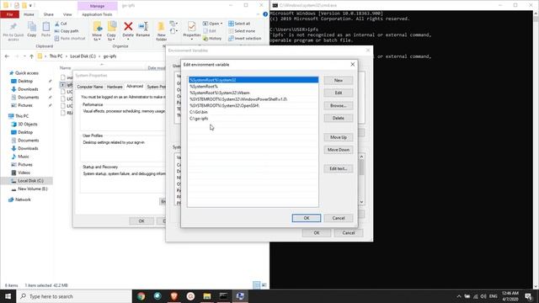This screenshot has height=303, width=539.
Task: Open the Open dropdown in the ribbon
Action: pos(213,24)
